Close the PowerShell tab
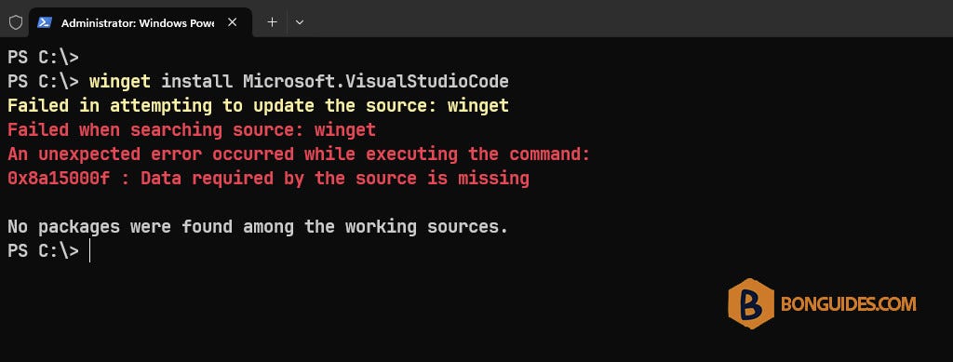The width and height of the screenshot is (953, 362). pos(232,22)
